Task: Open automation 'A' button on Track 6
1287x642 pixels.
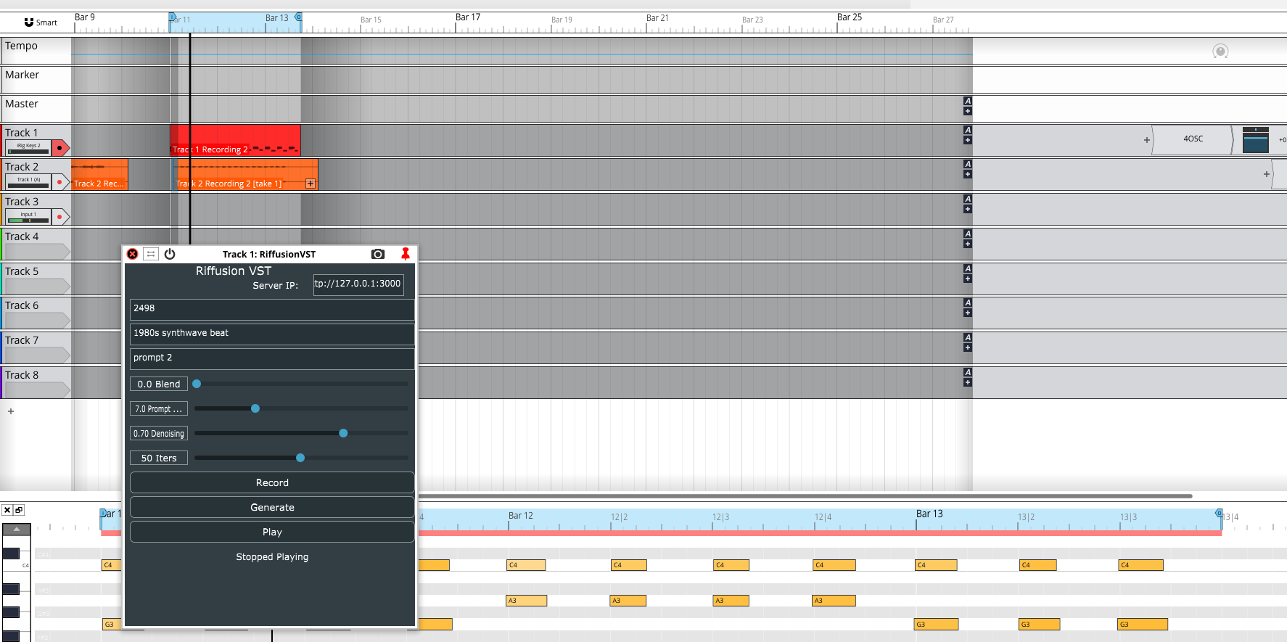Action: (x=968, y=303)
